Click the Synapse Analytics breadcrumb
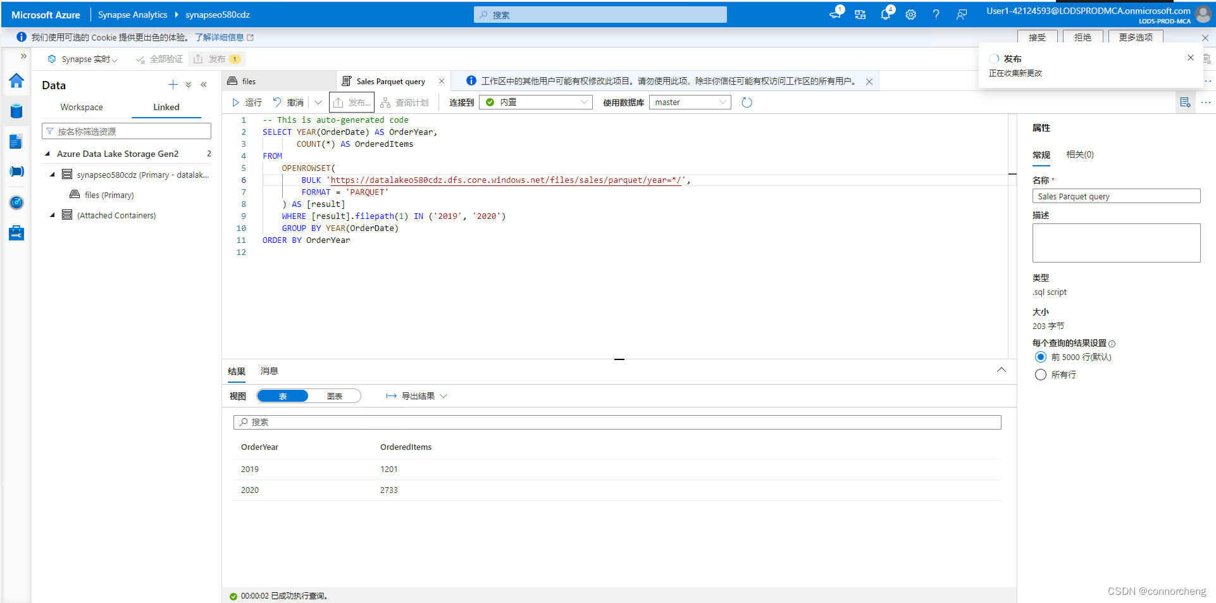This screenshot has height=603, width=1216. 133,15
